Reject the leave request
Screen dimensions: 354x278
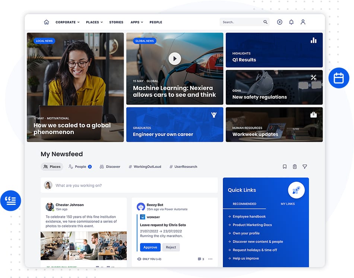click(x=171, y=247)
